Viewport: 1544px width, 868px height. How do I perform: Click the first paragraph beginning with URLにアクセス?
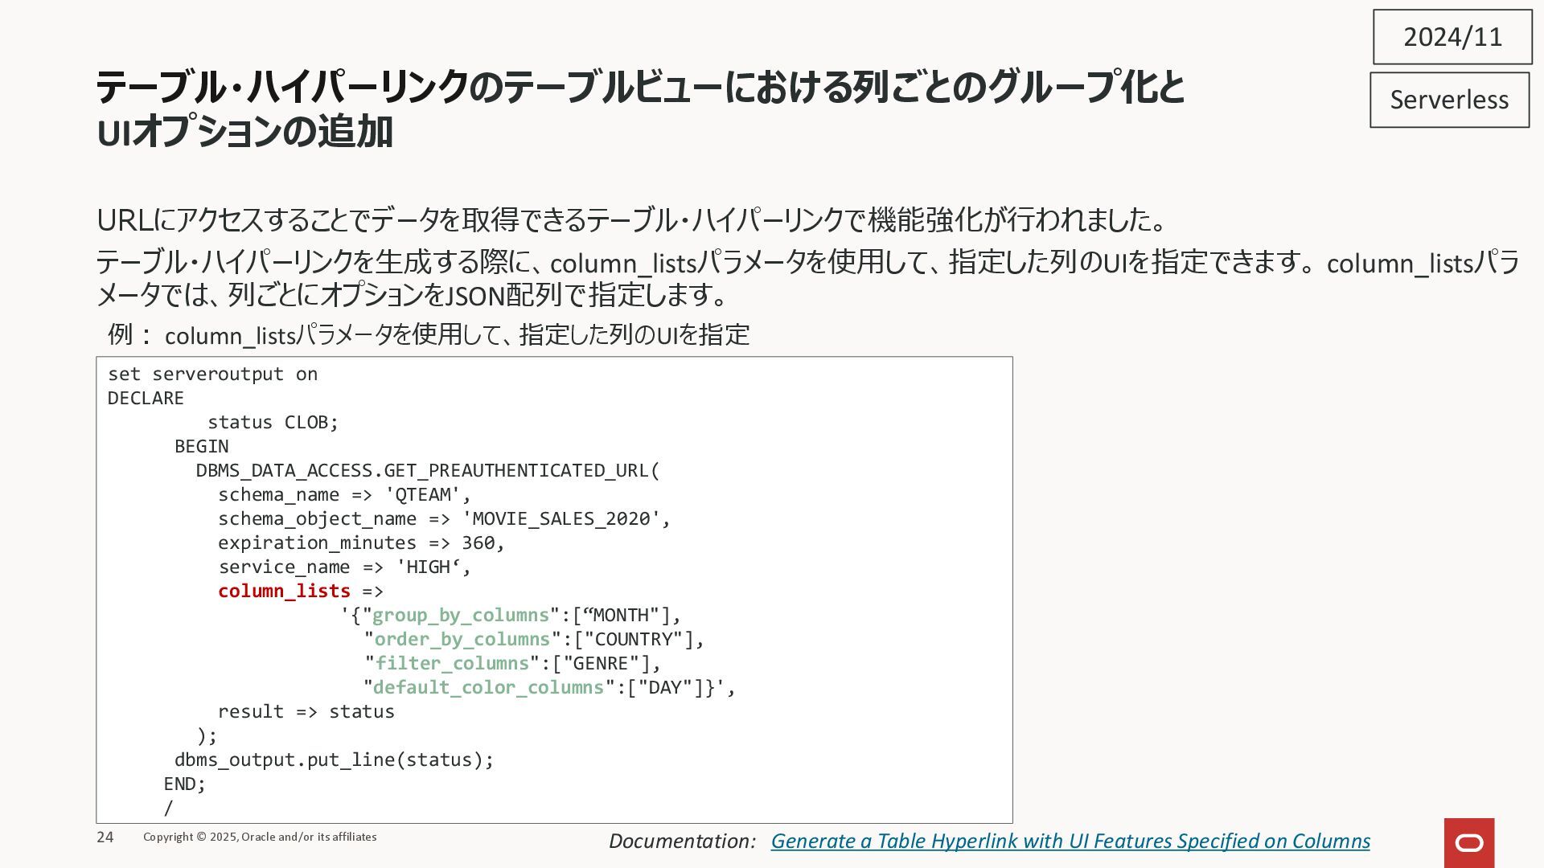[631, 219]
